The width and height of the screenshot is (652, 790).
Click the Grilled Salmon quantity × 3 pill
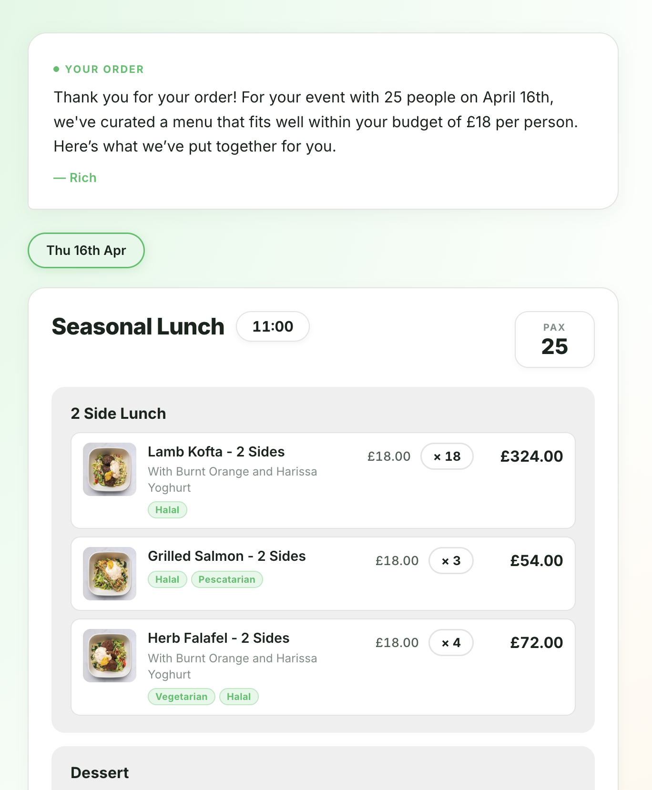point(451,561)
